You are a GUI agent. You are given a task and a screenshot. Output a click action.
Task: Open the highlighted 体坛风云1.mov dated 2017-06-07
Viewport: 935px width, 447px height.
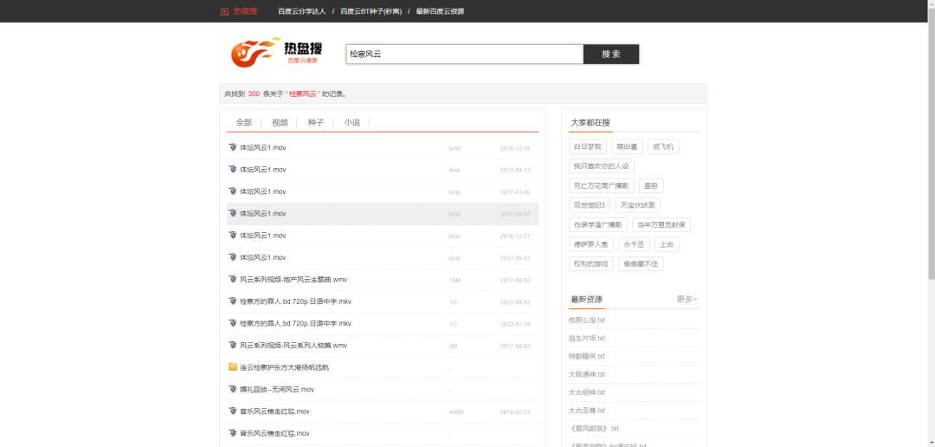click(263, 214)
